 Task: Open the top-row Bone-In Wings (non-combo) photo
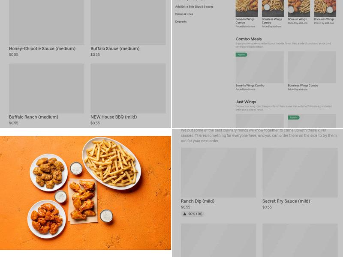[299, 8]
